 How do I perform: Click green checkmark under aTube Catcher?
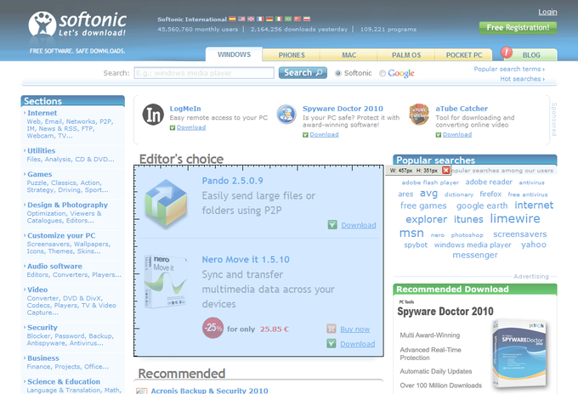[x=439, y=135]
